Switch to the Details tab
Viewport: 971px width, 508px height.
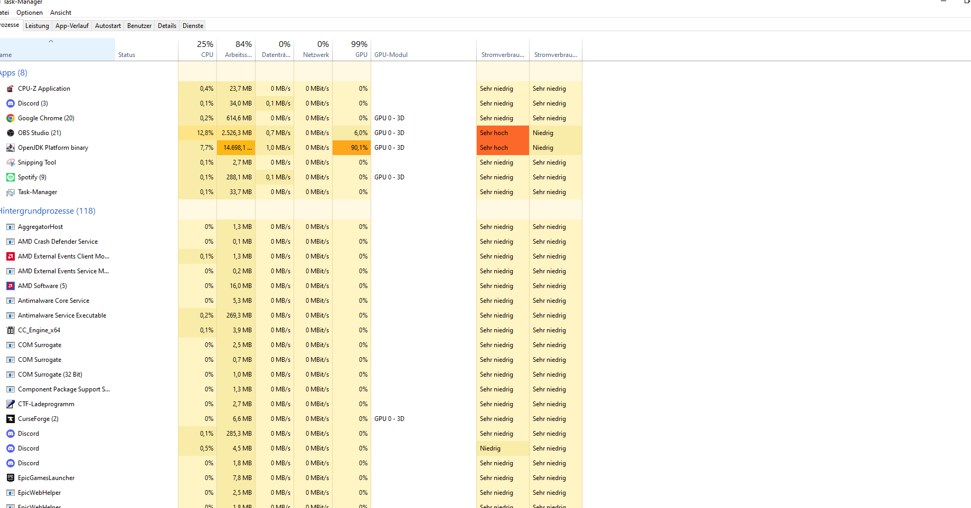coord(167,26)
